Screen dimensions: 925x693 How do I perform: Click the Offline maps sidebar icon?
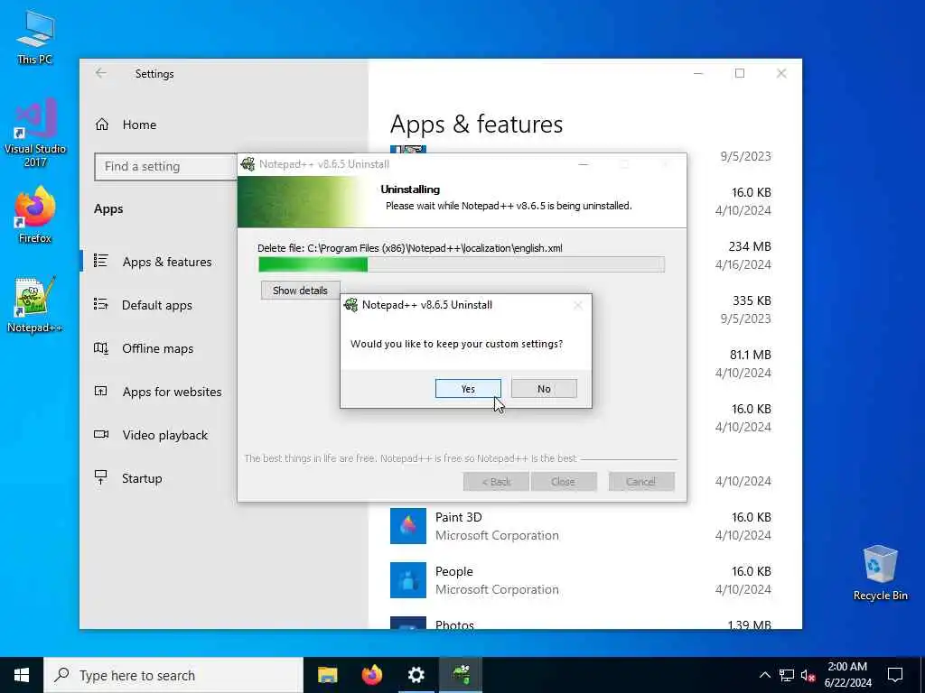pos(101,347)
